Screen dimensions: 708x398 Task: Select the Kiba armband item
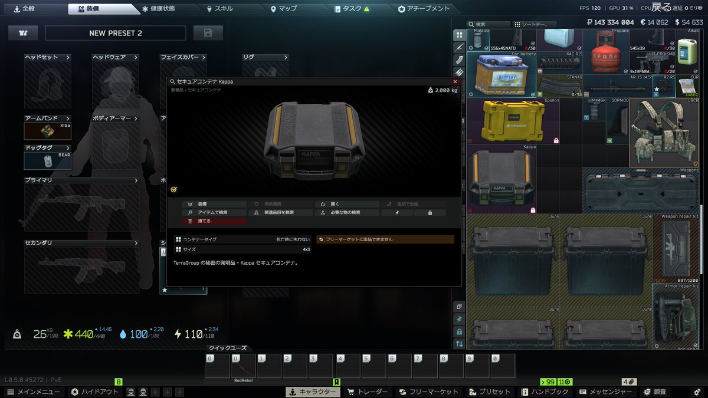click(x=48, y=131)
